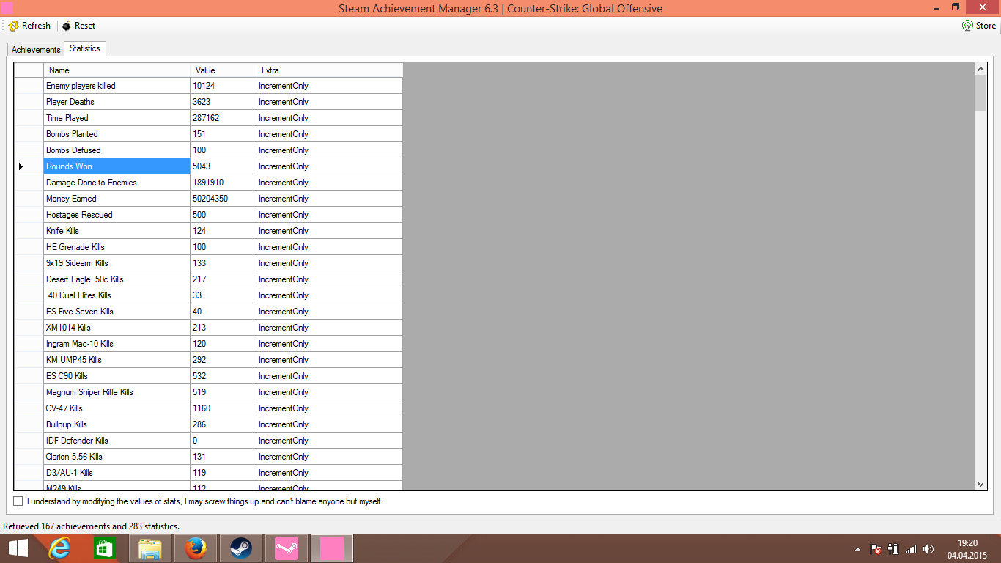Screen dimensions: 1001x563
Task: Click the battery power tray icon
Action: pos(893,549)
